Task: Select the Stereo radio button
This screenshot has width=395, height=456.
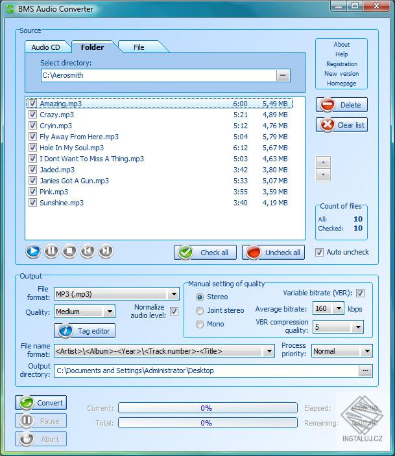Action: (x=200, y=297)
